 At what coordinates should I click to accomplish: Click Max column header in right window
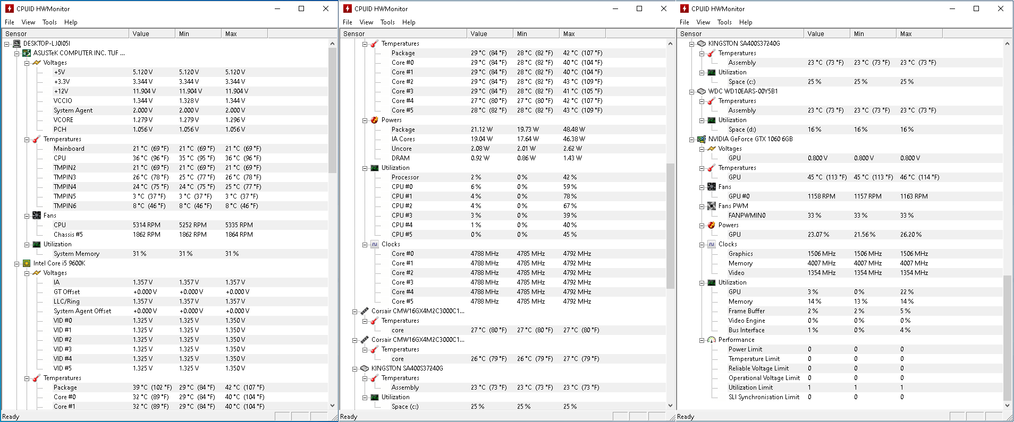[919, 33]
